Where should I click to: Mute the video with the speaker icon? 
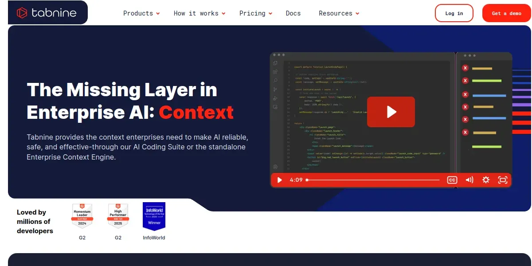pyautogui.click(x=469, y=180)
